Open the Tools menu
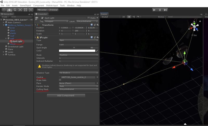 click(x=62, y=5)
